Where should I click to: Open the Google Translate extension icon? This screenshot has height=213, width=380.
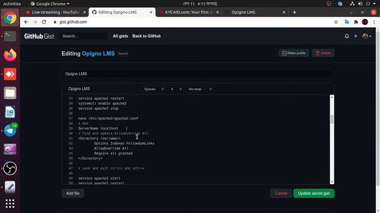point(347,22)
